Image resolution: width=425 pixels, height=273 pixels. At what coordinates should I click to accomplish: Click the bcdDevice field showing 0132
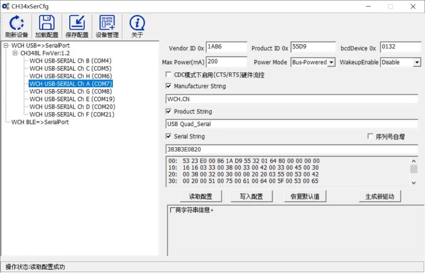(x=401, y=47)
